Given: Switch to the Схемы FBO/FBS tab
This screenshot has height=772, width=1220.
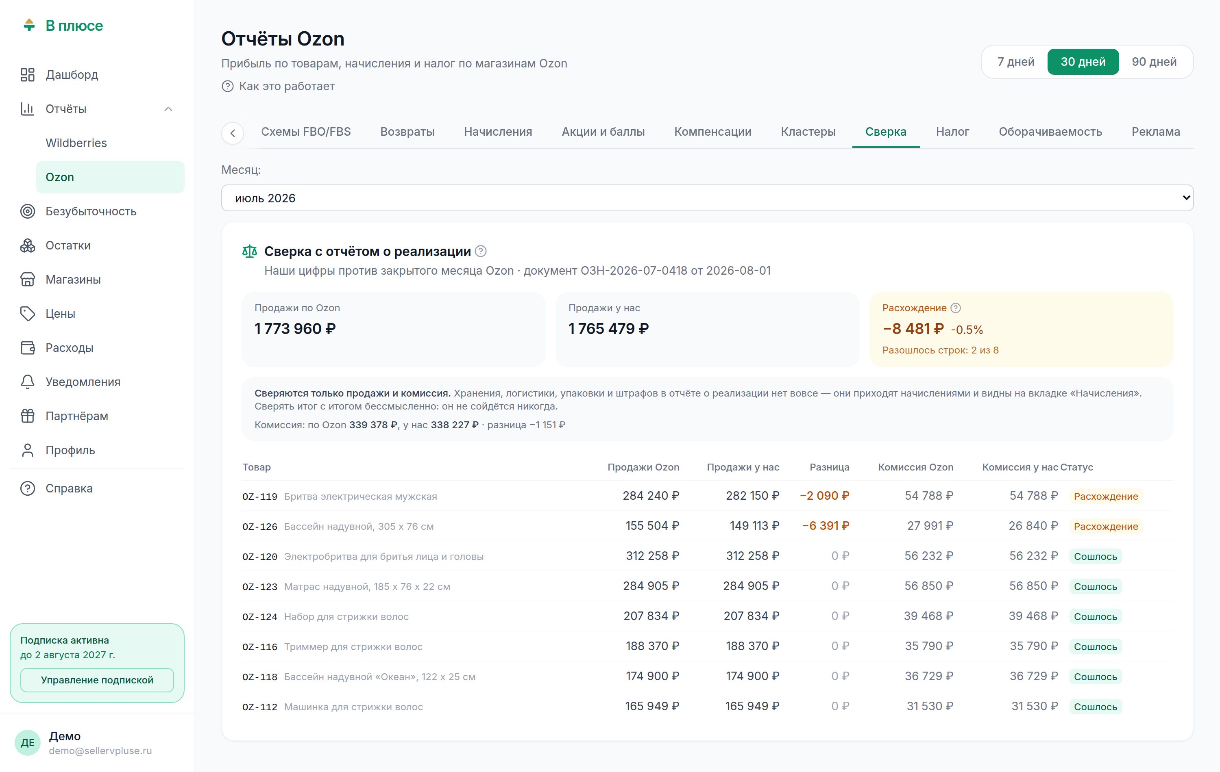Looking at the screenshot, I should pyautogui.click(x=306, y=132).
